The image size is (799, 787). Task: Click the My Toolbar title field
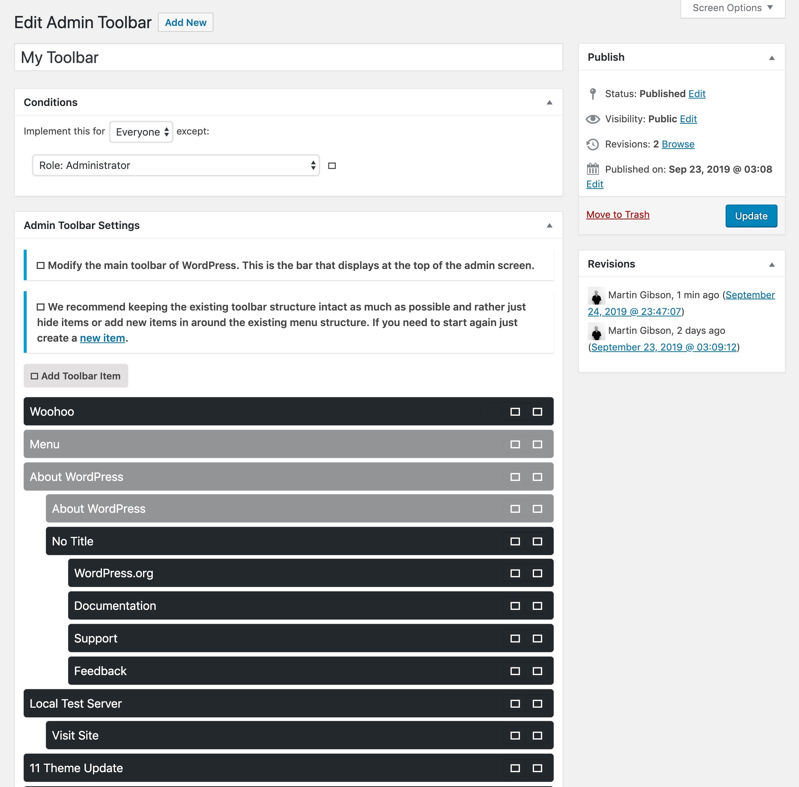(x=288, y=57)
